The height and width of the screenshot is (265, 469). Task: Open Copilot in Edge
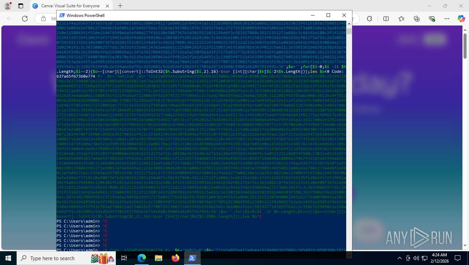(x=461, y=19)
